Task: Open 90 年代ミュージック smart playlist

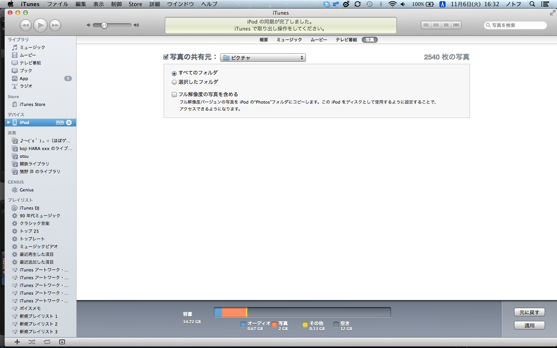Action: click(41, 216)
